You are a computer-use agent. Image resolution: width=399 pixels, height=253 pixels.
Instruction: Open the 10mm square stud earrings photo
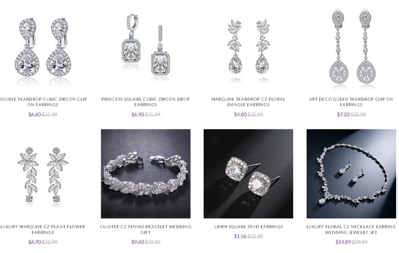(248, 174)
